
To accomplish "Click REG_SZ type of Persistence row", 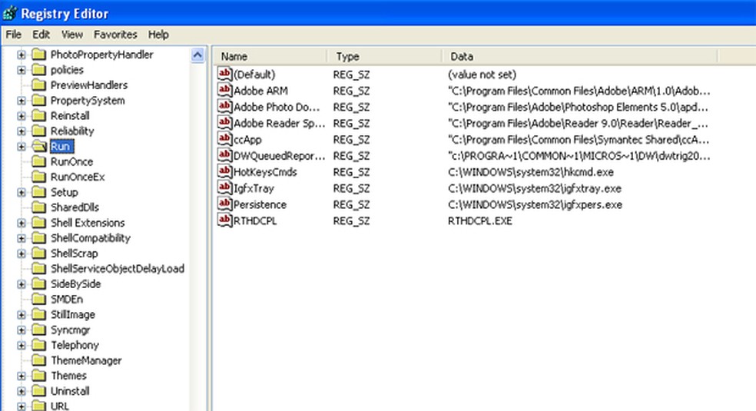I will [x=351, y=205].
